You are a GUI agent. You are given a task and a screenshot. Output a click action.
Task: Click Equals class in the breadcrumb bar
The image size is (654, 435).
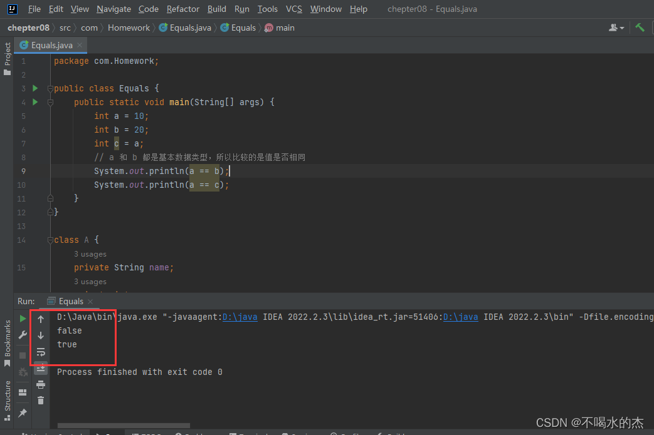pyautogui.click(x=238, y=28)
